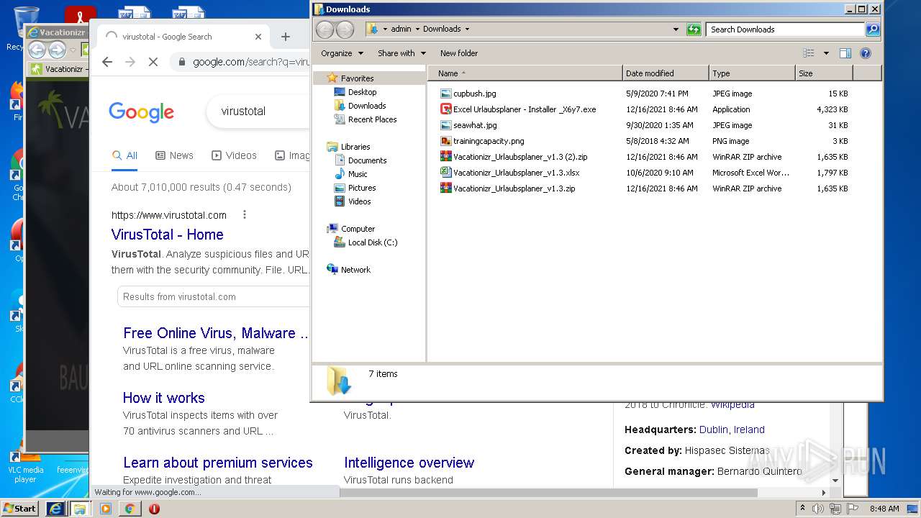
Task: Open the VirusTotal - Home result link
Action: pos(167,235)
